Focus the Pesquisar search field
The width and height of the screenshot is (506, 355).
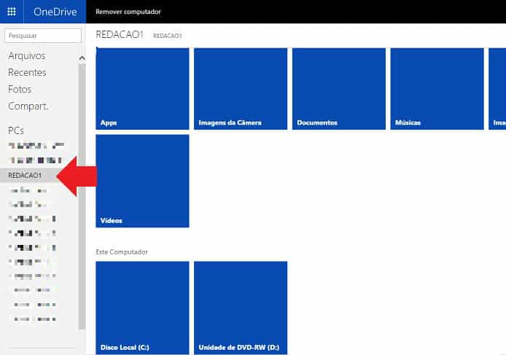click(43, 36)
